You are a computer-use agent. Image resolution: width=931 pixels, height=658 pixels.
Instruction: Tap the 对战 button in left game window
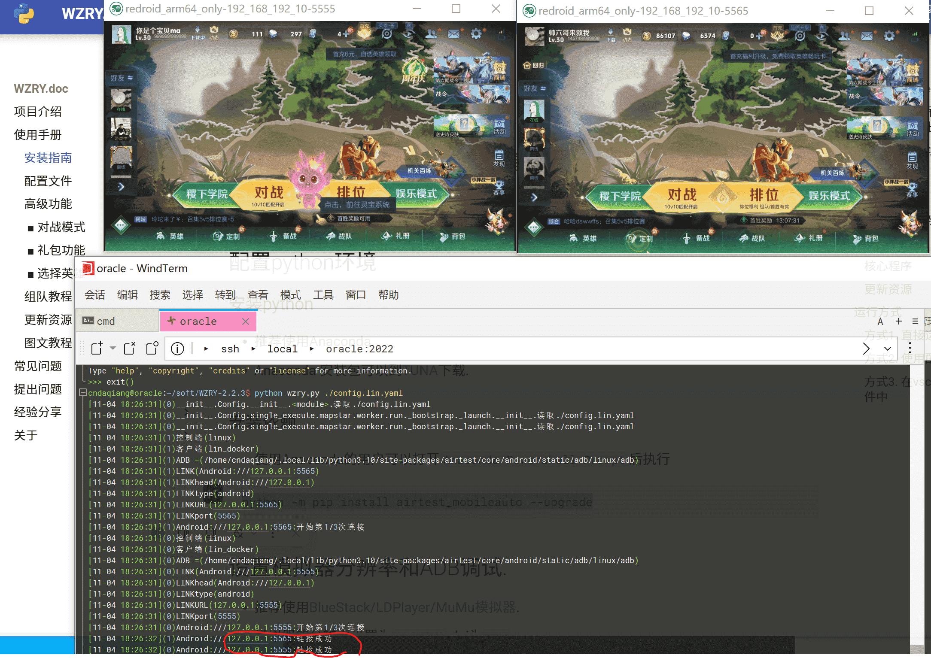[268, 194]
